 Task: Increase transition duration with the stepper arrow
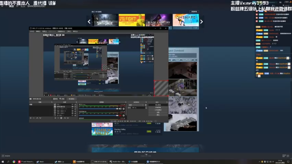[146, 107]
